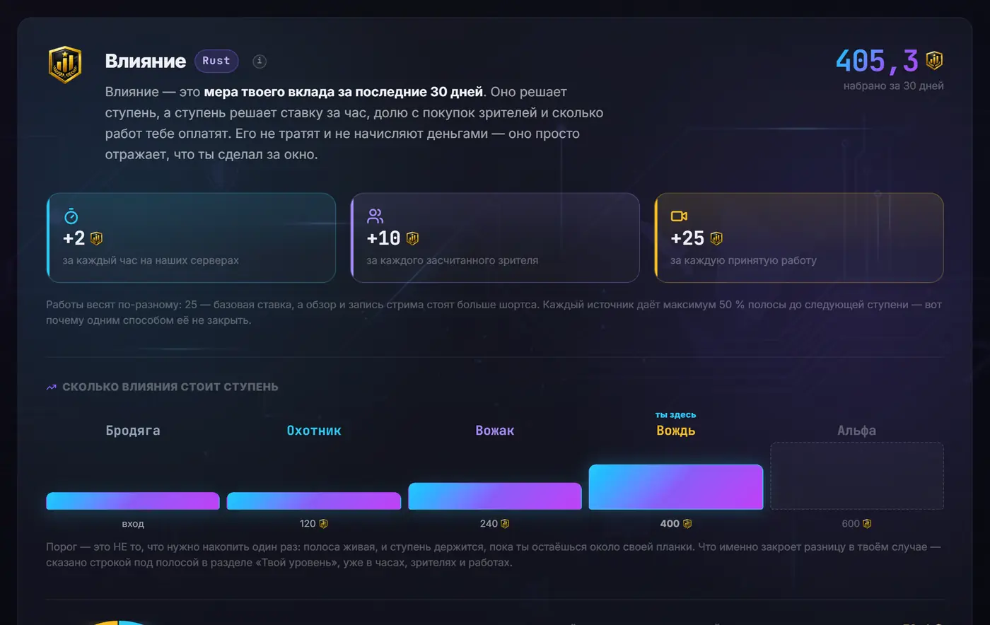This screenshot has height=625, width=990.
Task: Click the locked Альфа tier placeholder box
Action: [857, 476]
